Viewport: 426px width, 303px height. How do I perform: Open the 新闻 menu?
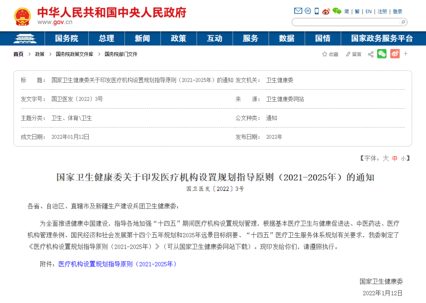[142, 39]
